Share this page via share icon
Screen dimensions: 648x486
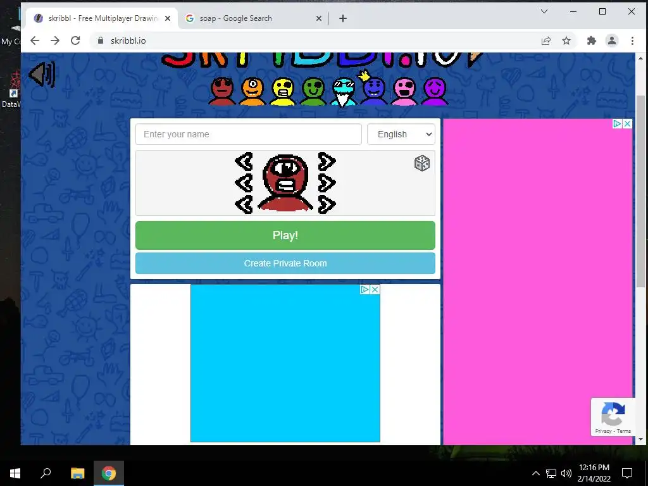[x=546, y=40]
